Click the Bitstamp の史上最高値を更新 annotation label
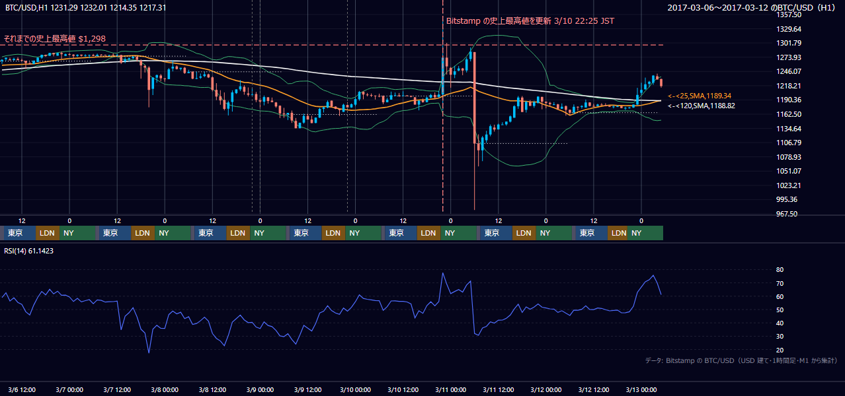The image size is (845, 396). click(530, 20)
